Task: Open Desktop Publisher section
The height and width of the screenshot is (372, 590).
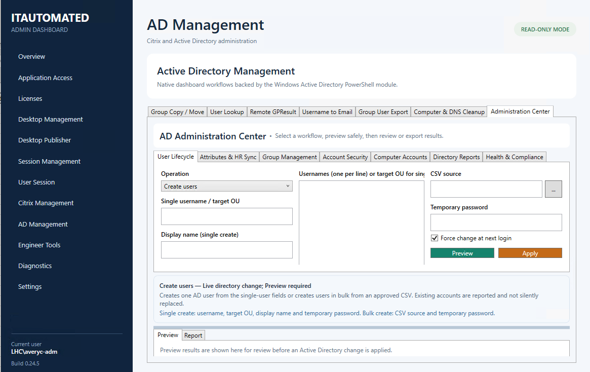Action: click(x=45, y=140)
